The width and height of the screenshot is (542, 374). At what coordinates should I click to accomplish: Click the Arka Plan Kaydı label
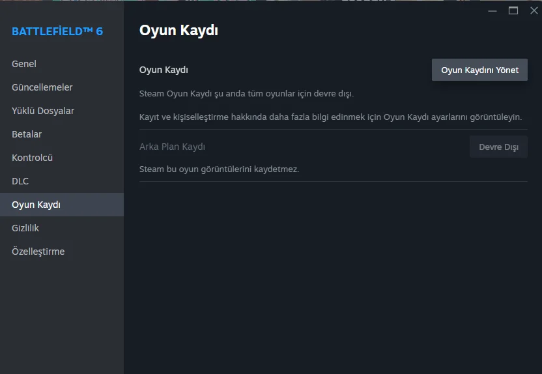(x=172, y=147)
